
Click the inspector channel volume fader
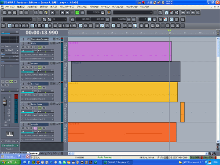point(4,102)
